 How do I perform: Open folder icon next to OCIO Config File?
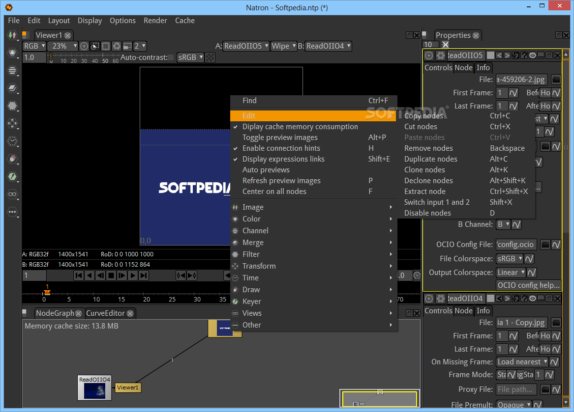pyautogui.click(x=545, y=245)
